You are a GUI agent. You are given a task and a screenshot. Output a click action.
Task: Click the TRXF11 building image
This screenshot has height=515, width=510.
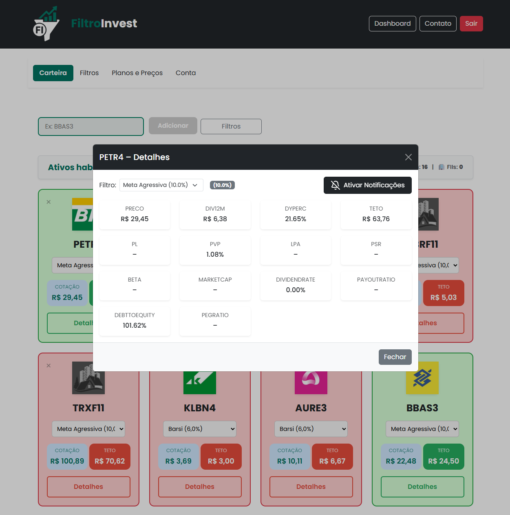coord(88,378)
